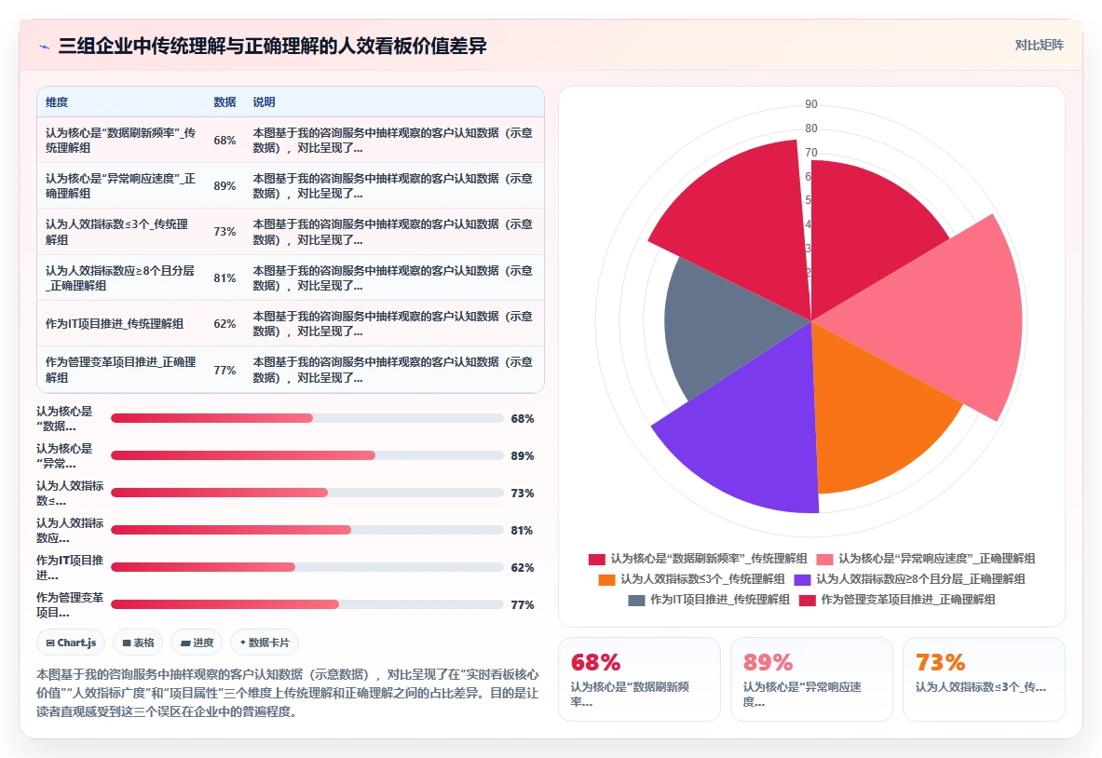
Task: Select table cell 认为人效指标数应≥8个且分层_正确理解组
Action: click(x=120, y=278)
